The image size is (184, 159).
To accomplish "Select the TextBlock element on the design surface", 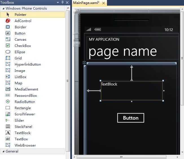I will [x=132, y=91].
